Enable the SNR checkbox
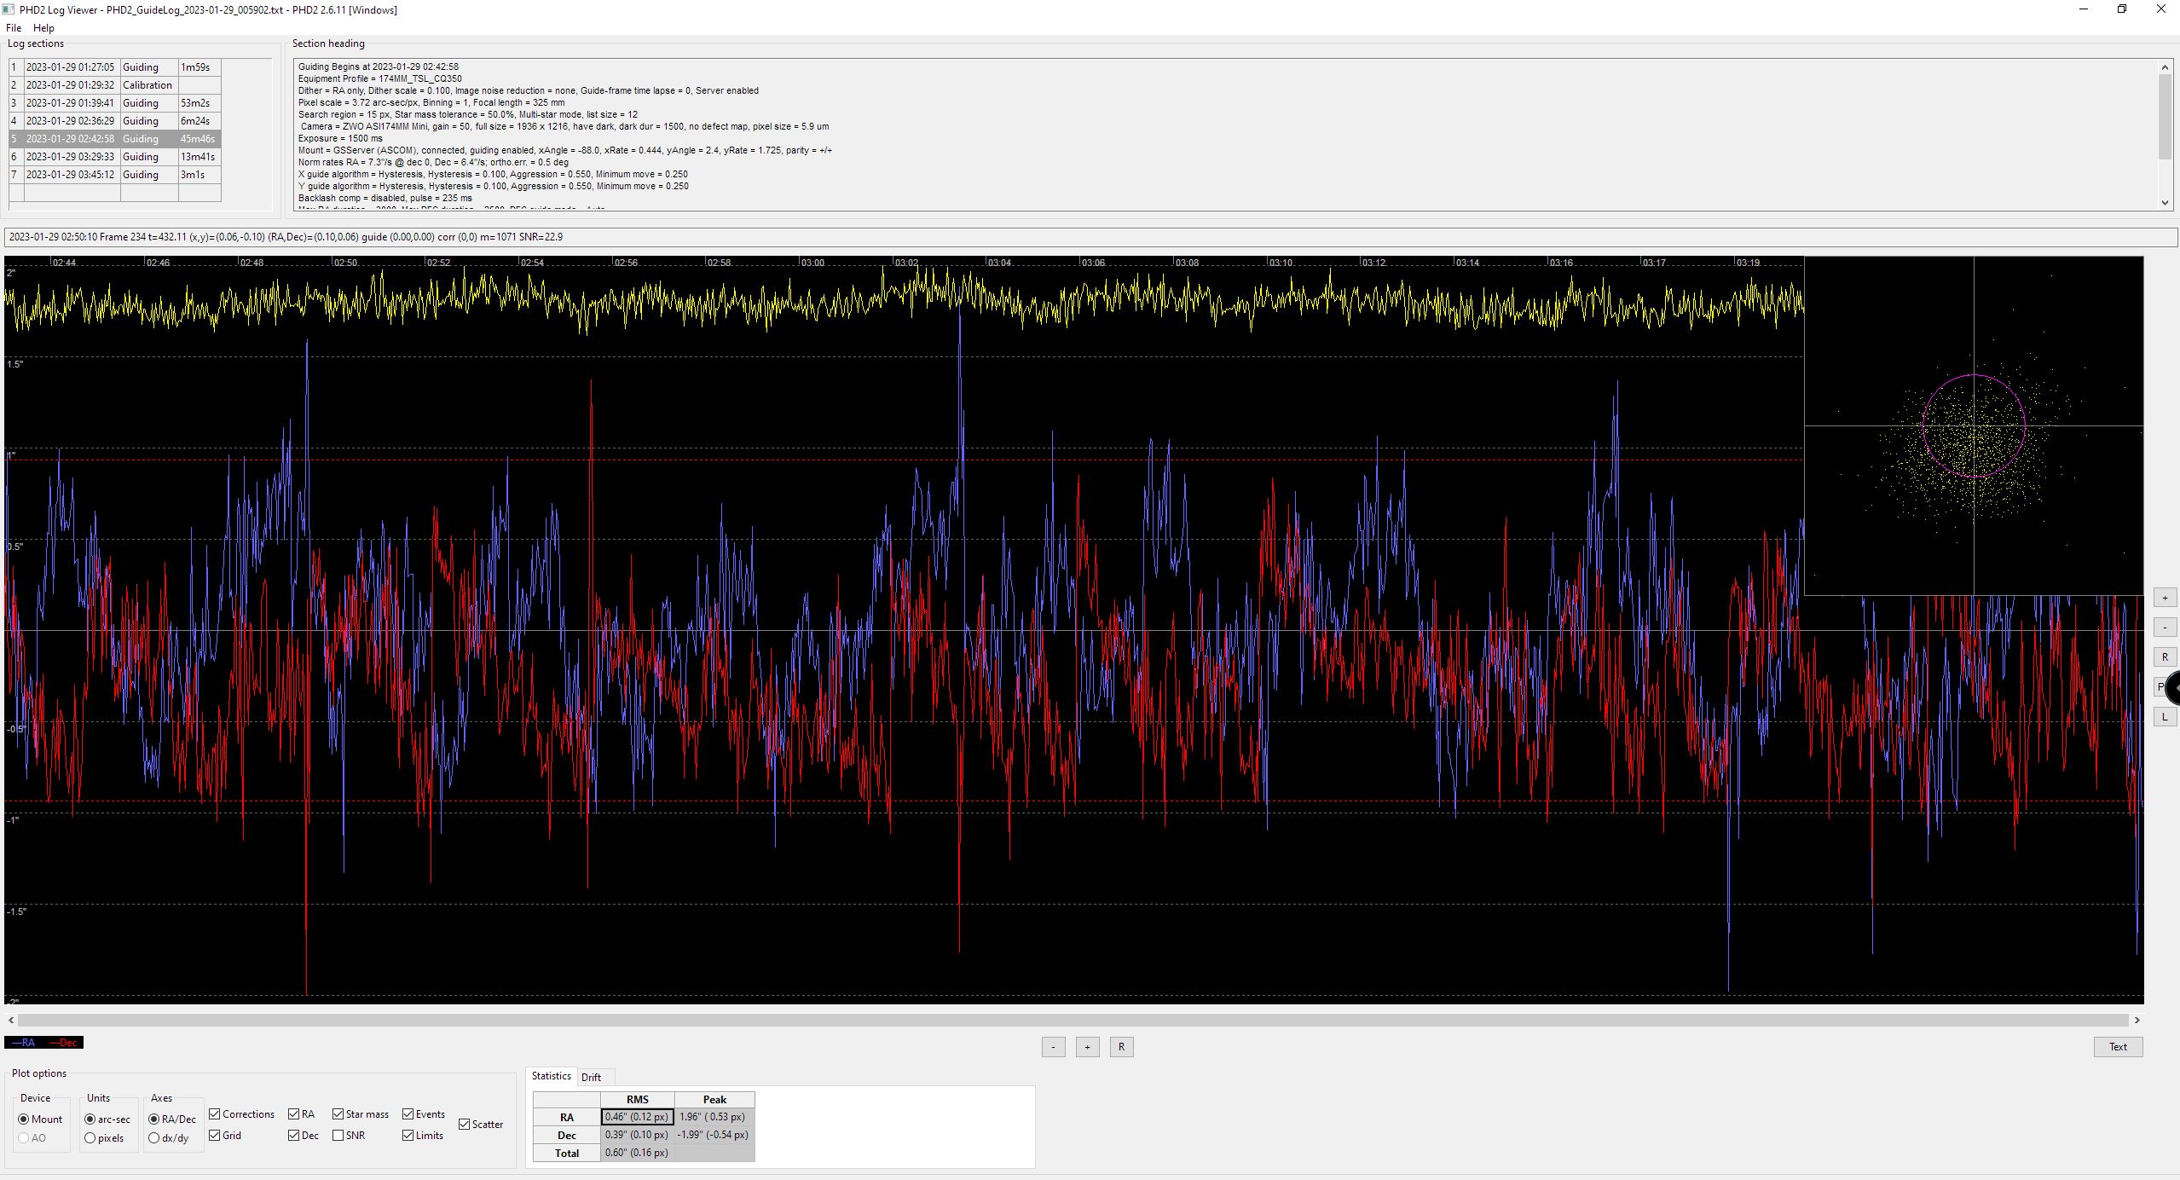Image resolution: width=2180 pixels, height=1180 pixels. 338,1136
